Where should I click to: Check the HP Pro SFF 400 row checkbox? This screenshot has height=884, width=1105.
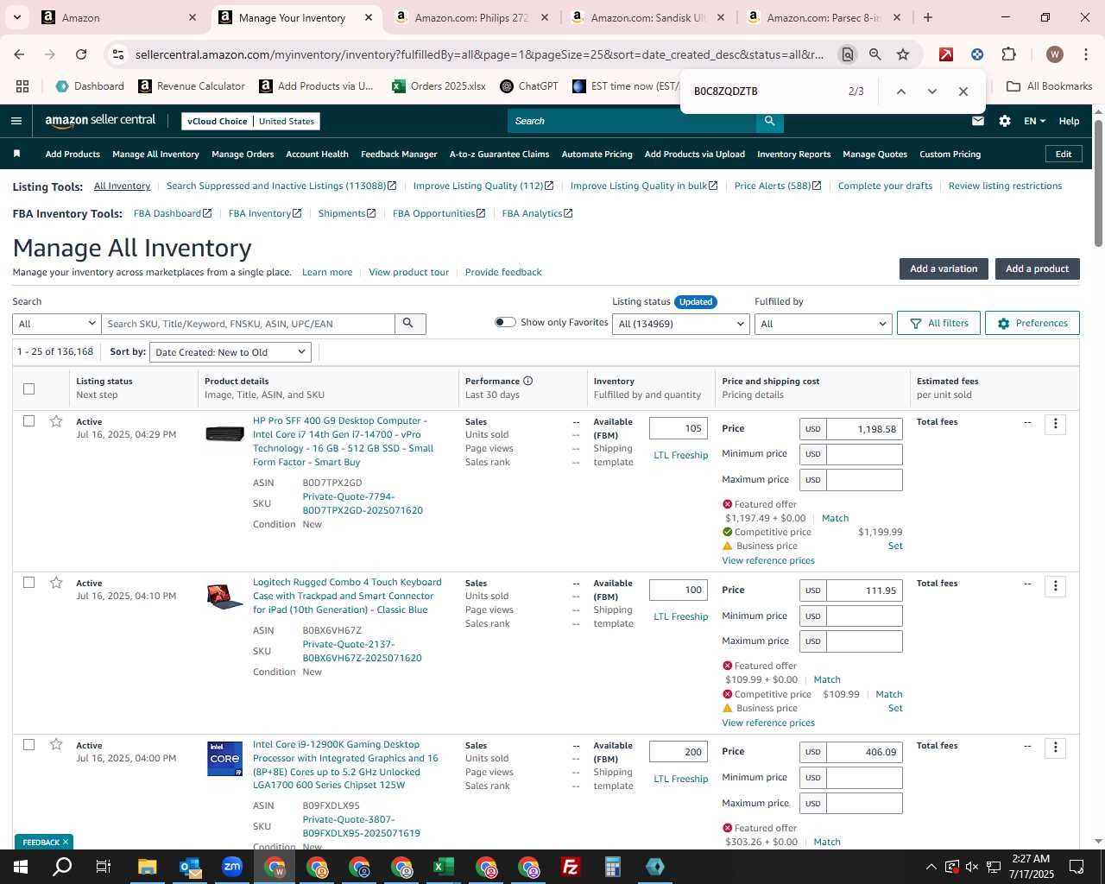coord(28,421)
